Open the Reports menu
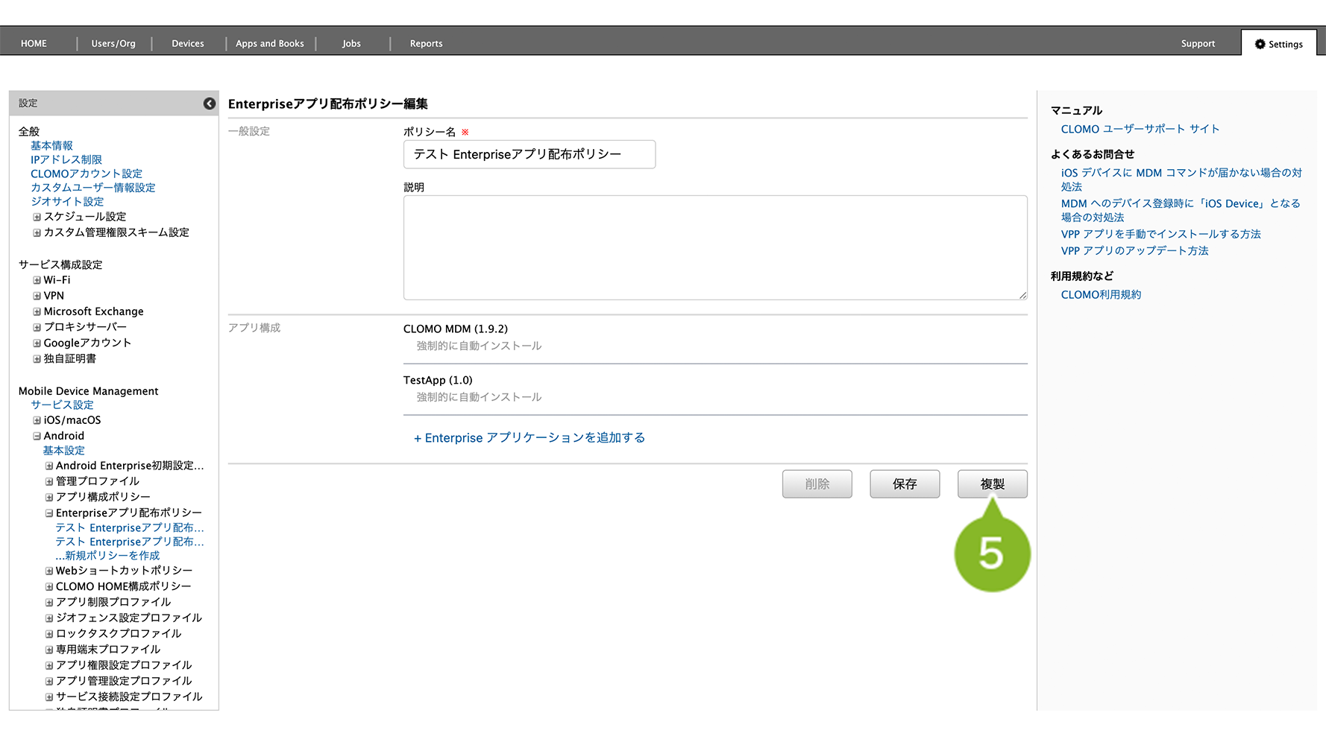1326x745 pixels. [426, 44]
